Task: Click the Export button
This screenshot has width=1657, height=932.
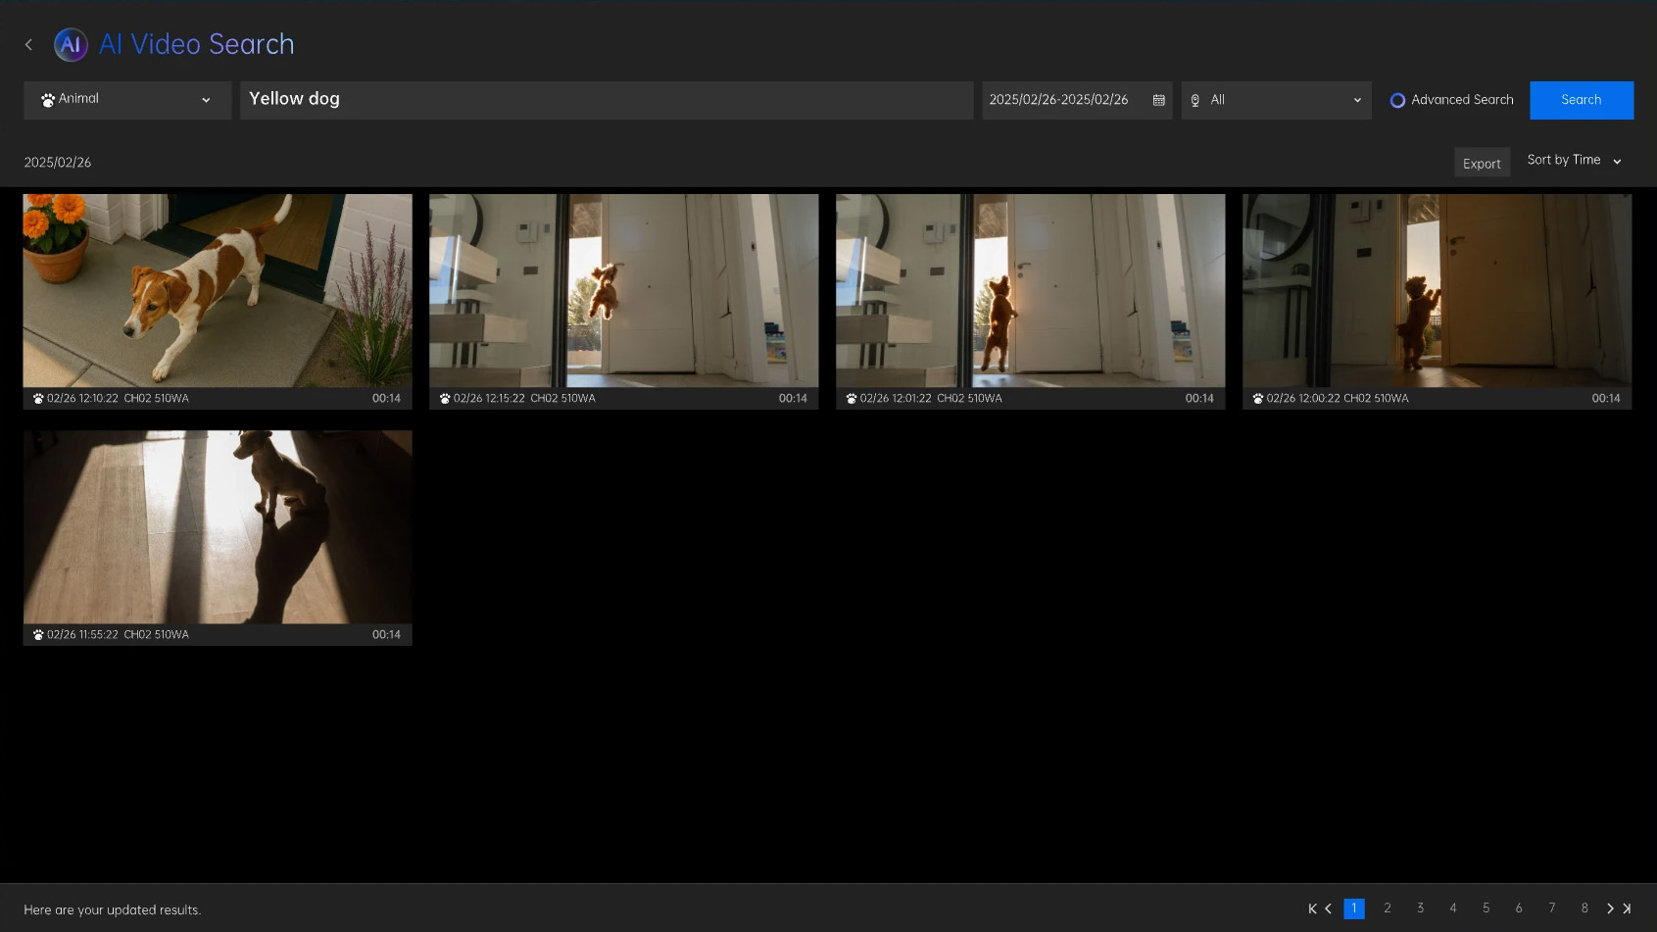Action: click(1481, 164)
